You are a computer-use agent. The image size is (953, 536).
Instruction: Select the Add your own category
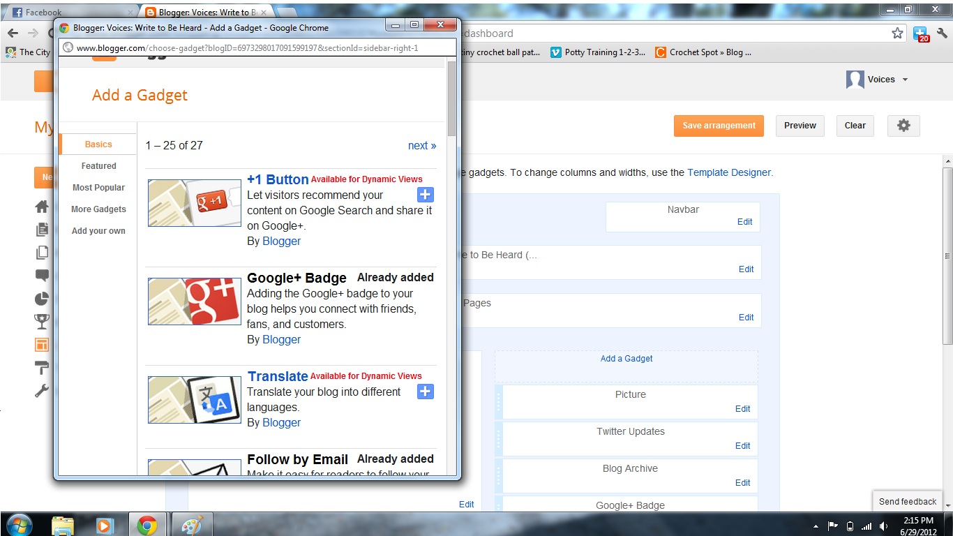(x=98, y=231)
